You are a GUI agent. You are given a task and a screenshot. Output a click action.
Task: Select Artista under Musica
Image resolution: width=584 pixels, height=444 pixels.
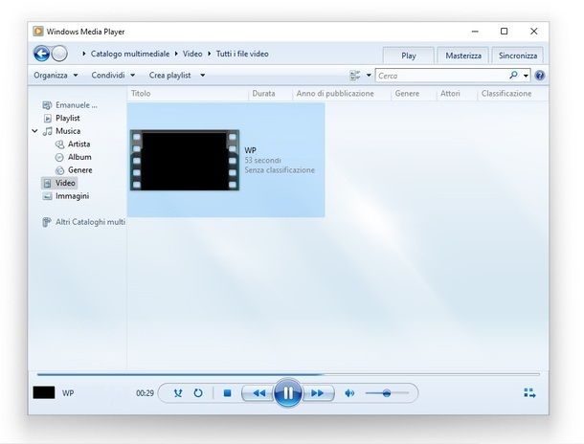pos(79,144)
